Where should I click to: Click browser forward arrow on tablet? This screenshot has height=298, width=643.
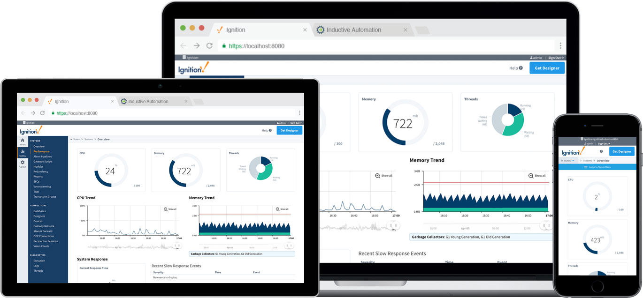click(x=33, y=113)
